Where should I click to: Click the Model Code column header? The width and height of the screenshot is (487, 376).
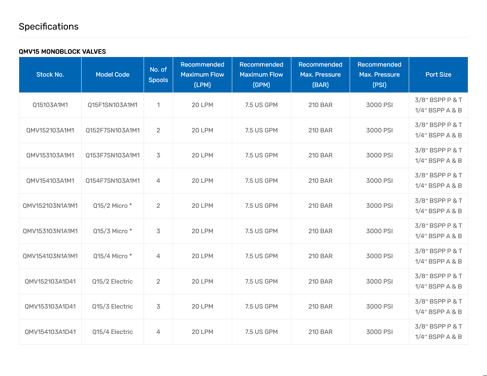(112, 75)
